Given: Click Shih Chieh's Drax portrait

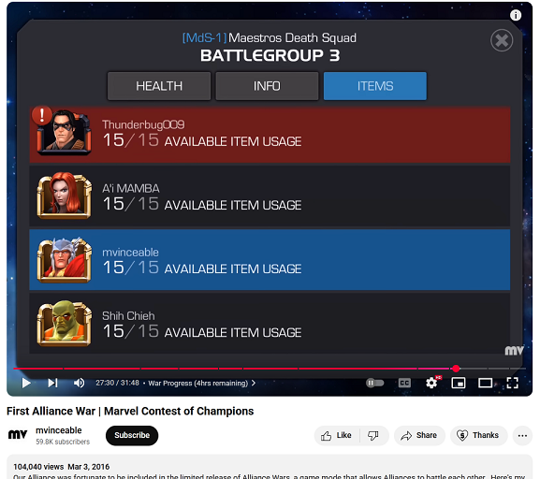Looking at the screenshot, I should (65, 323).
